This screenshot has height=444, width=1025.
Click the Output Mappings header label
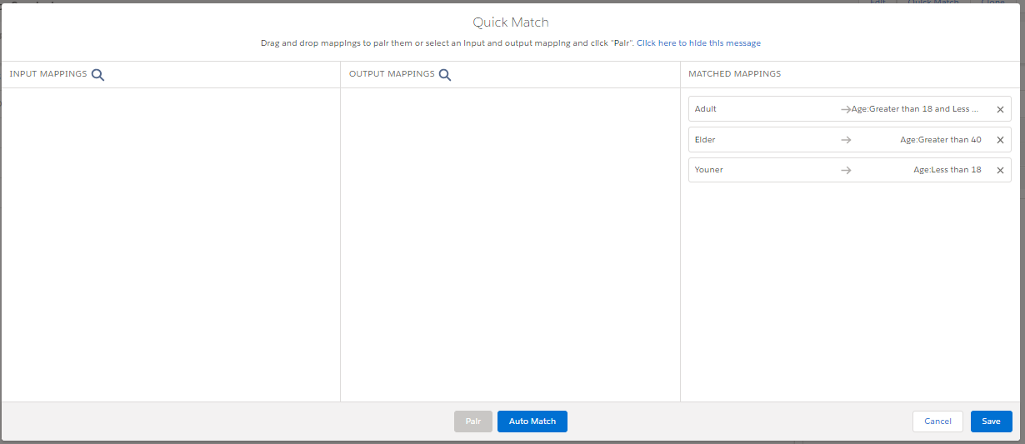pyautogui.click(x=392, y=74)
